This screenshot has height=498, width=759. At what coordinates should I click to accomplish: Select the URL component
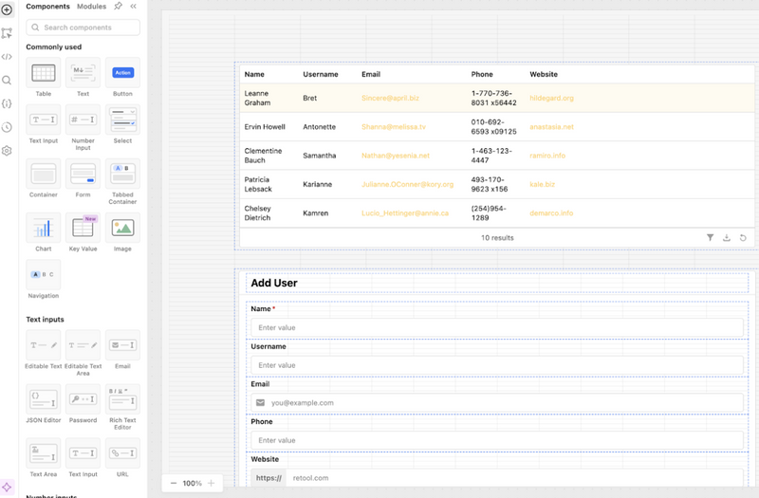point(122,458)
